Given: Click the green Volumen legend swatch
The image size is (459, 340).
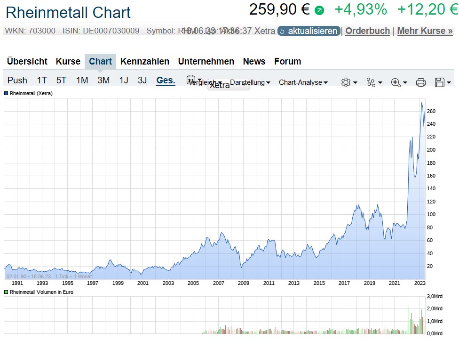Looking at the screenshot, I should coord(6,292).
